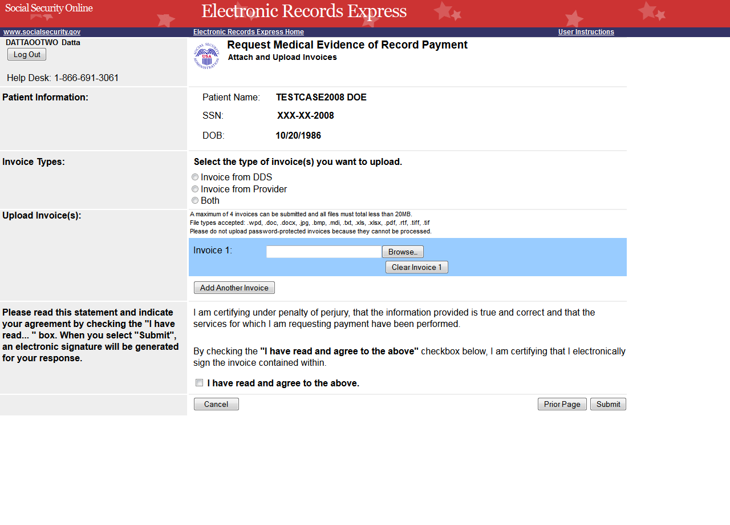Go back using the Prior Page button
Screen dimensions: 730x525
pyautogui.click(x=562, y=404)
